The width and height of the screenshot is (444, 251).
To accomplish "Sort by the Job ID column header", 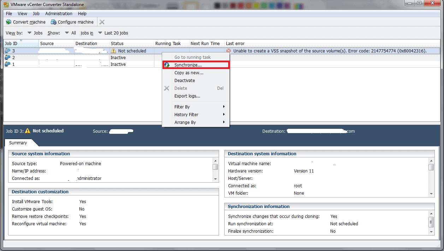I will pyautogui.click(x=21, y=43).
